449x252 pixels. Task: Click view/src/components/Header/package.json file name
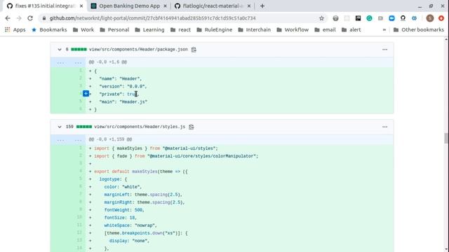138,50
